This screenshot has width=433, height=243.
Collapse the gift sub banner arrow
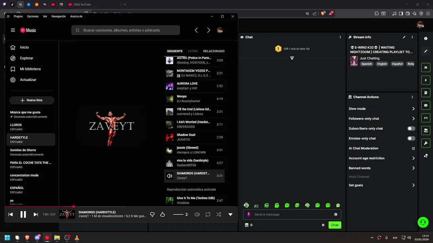click(x=292, y=58)
